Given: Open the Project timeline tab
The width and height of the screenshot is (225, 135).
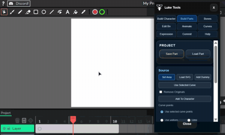Looking at the screenshot, I should pos(6,113).
